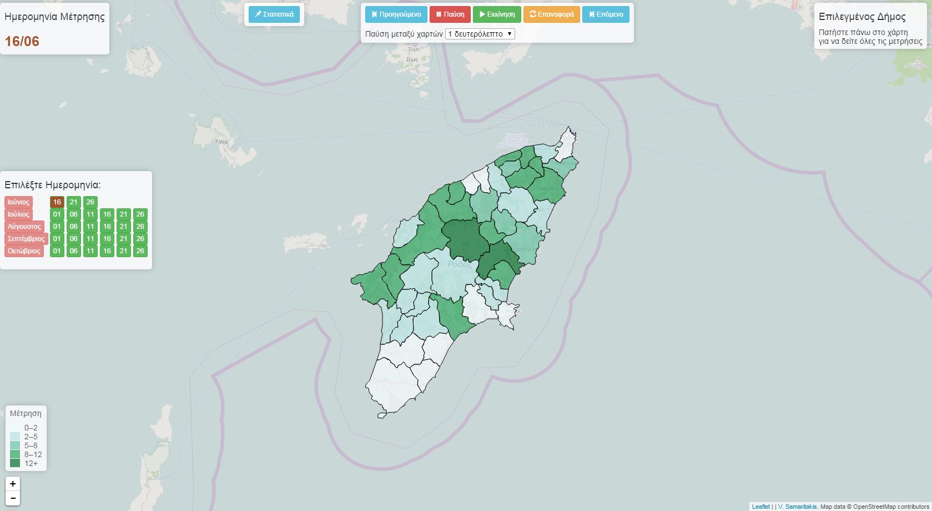Go to previous map with Προηγούμενο
The width and height of the screenshot is (932, 511).
coord(396,14)
